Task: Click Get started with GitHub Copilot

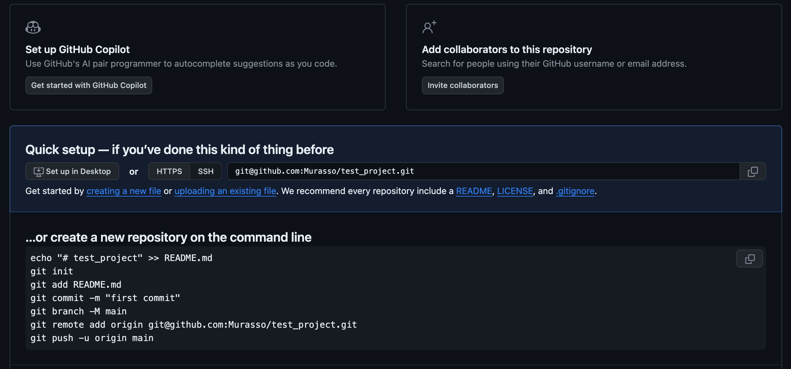Action: (89, 85)
